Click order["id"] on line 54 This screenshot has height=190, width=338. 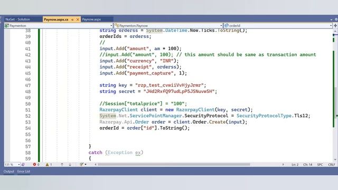142,128
